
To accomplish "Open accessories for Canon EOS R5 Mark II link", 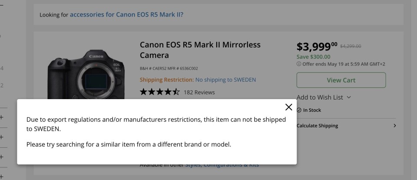I will click(126, 14).
